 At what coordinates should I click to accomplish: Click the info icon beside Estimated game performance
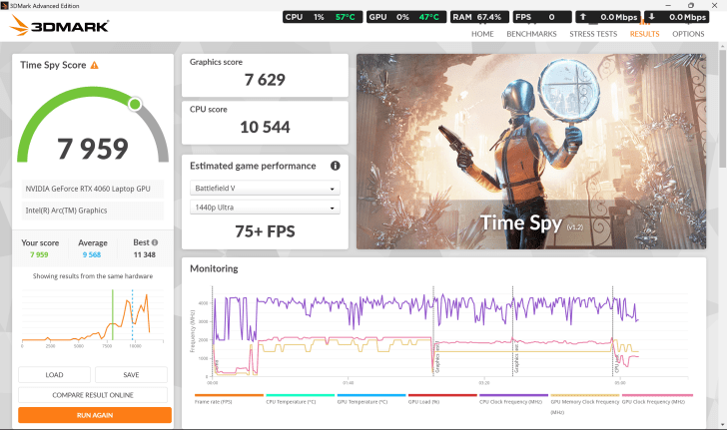[336, 166]
